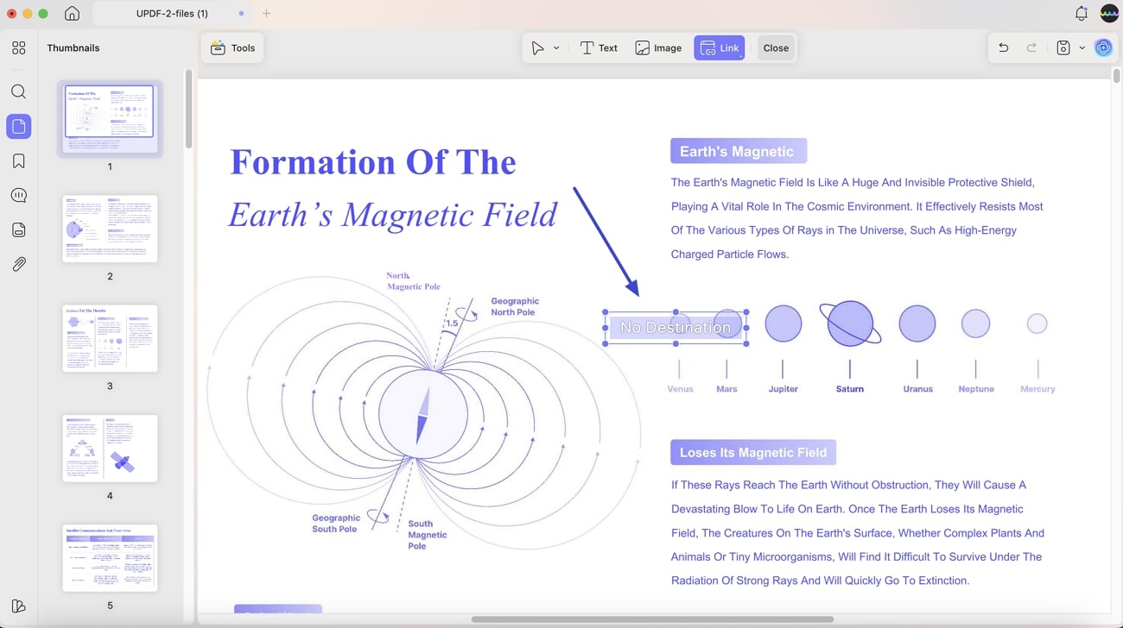Click the save file icon
The image size is (1123, 628).
(x=1063, y=48)
